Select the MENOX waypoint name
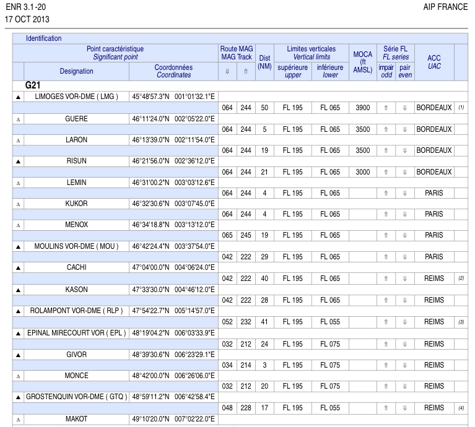475x427 pixels. click(76, 225)
